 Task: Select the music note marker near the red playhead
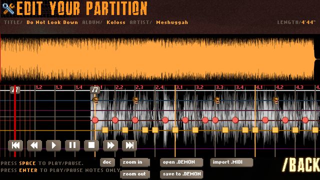15,90
